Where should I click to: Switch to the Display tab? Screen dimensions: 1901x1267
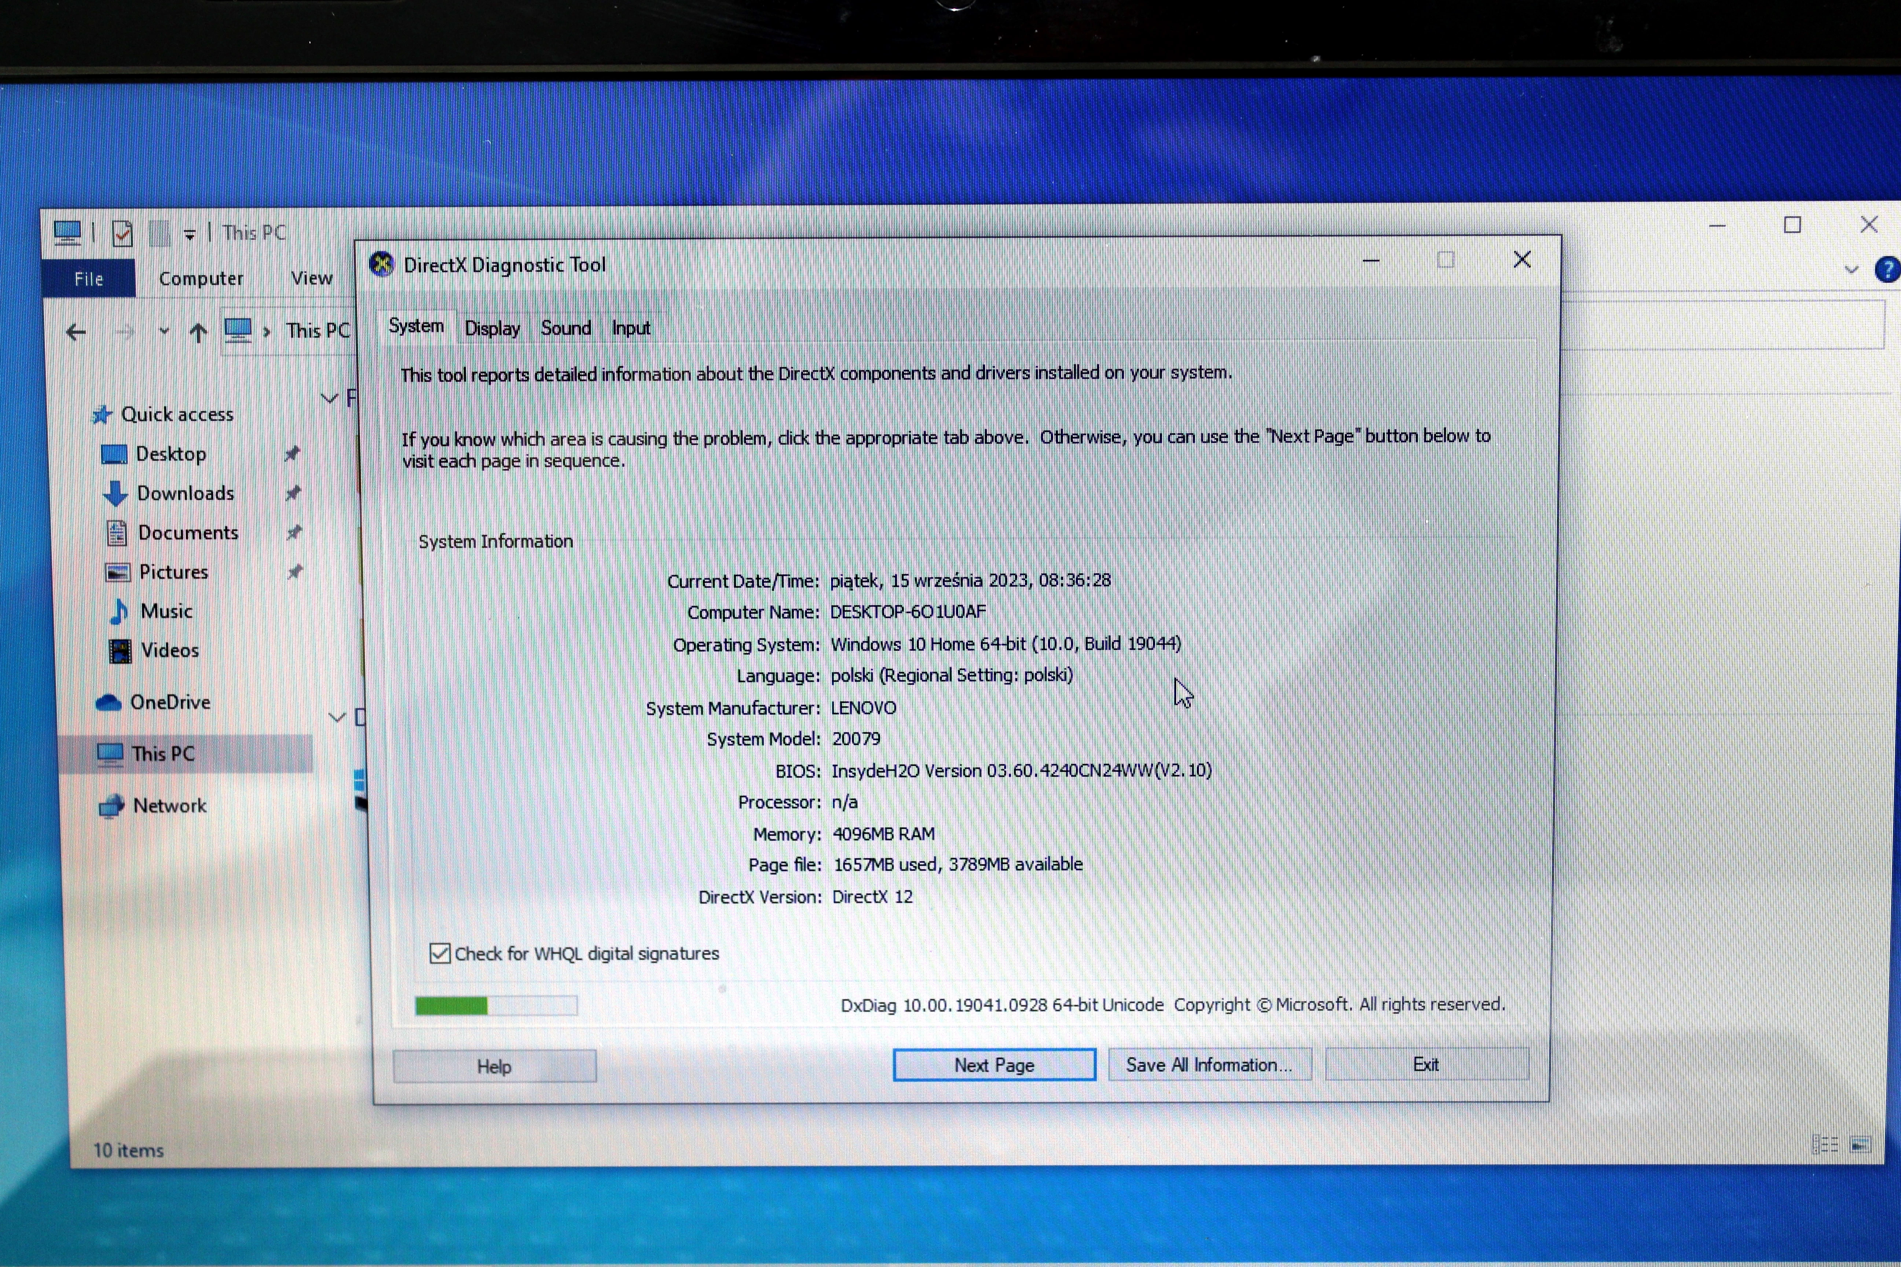pyautogui.click(x=492, y=328)
